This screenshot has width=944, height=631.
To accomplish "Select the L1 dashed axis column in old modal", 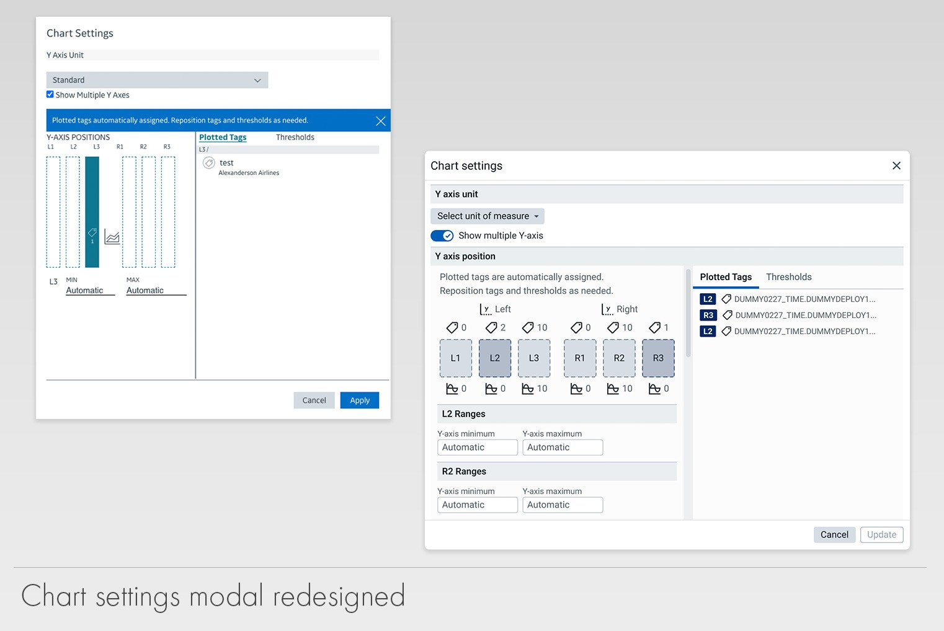I will pyautogui.click(x=53, y=212).
